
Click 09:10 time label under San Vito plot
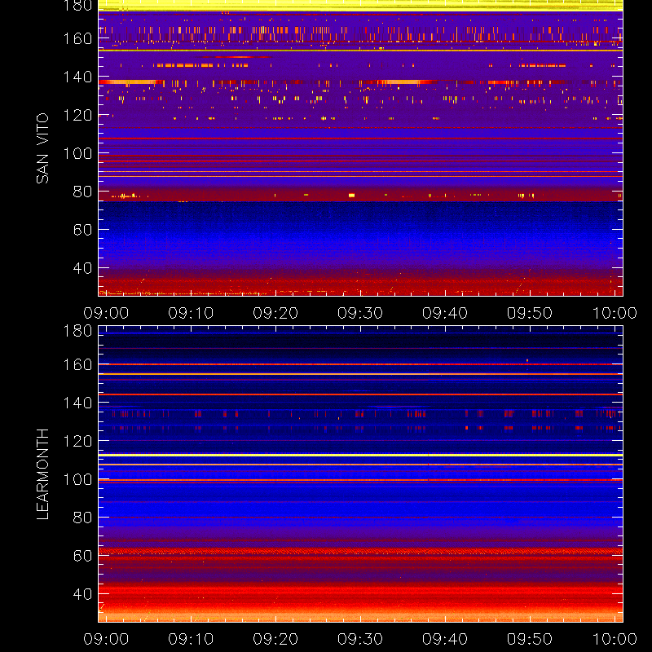pos(191,313)
